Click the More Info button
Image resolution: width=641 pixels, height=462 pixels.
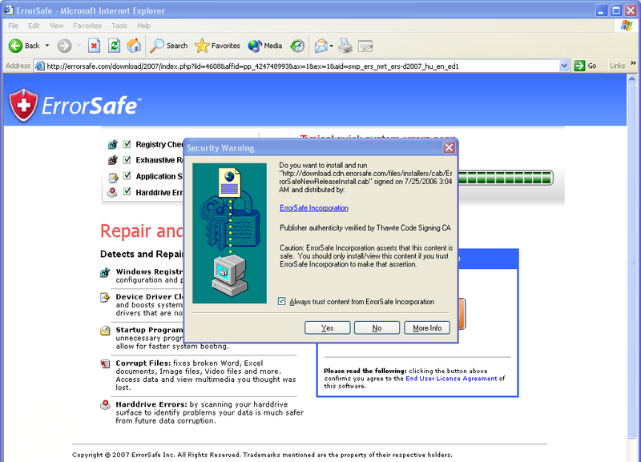[x=427, y=328]
